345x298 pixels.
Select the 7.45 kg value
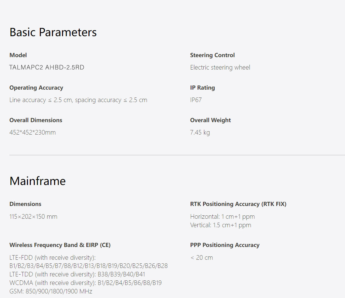200,132
